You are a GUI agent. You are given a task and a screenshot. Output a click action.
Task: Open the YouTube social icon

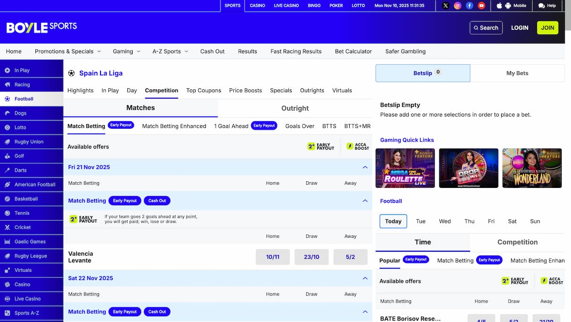click(481, 6)
